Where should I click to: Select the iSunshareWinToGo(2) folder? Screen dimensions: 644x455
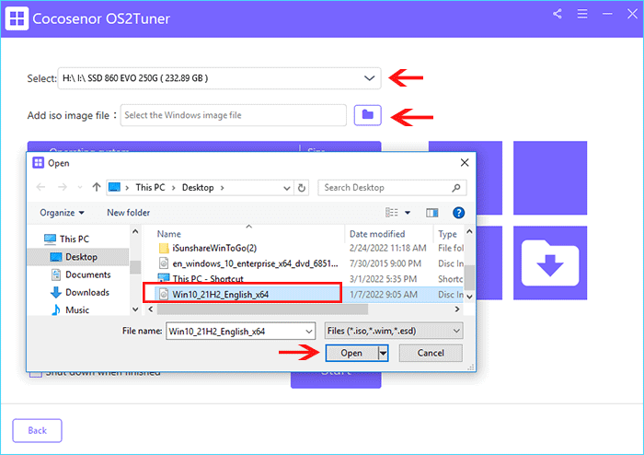pyautogui.click(x=214, y=249)
